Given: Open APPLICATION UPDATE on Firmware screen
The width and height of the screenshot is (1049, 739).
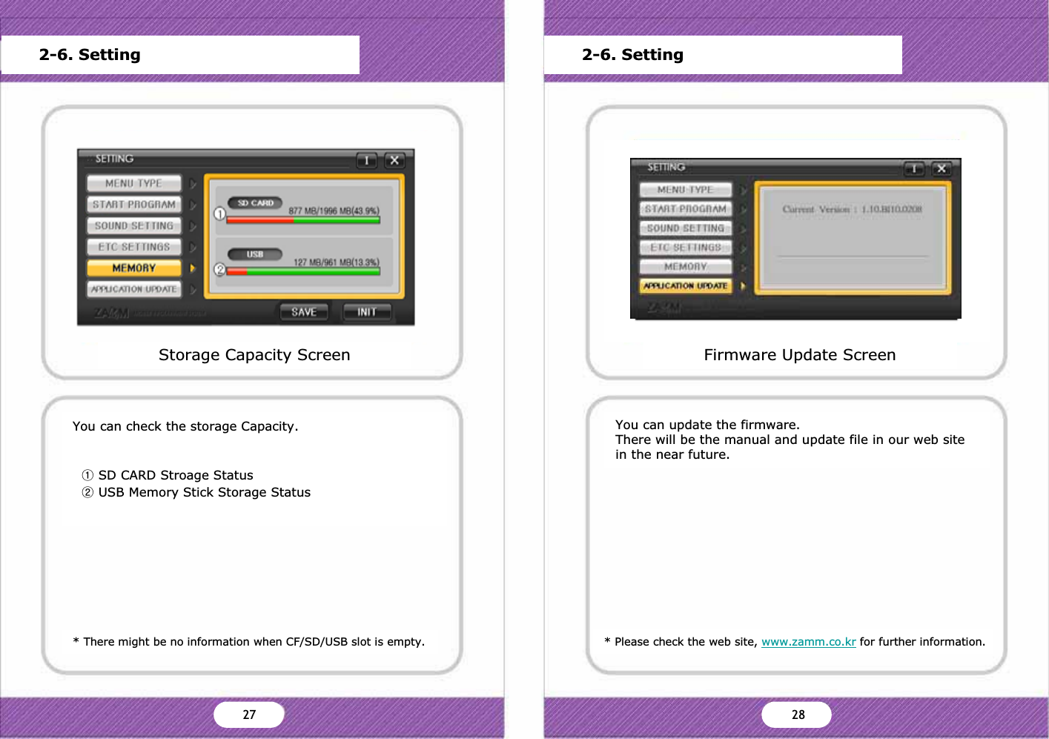Looking at the screenshot, I should pyautogui.click(x=685, y=286).
